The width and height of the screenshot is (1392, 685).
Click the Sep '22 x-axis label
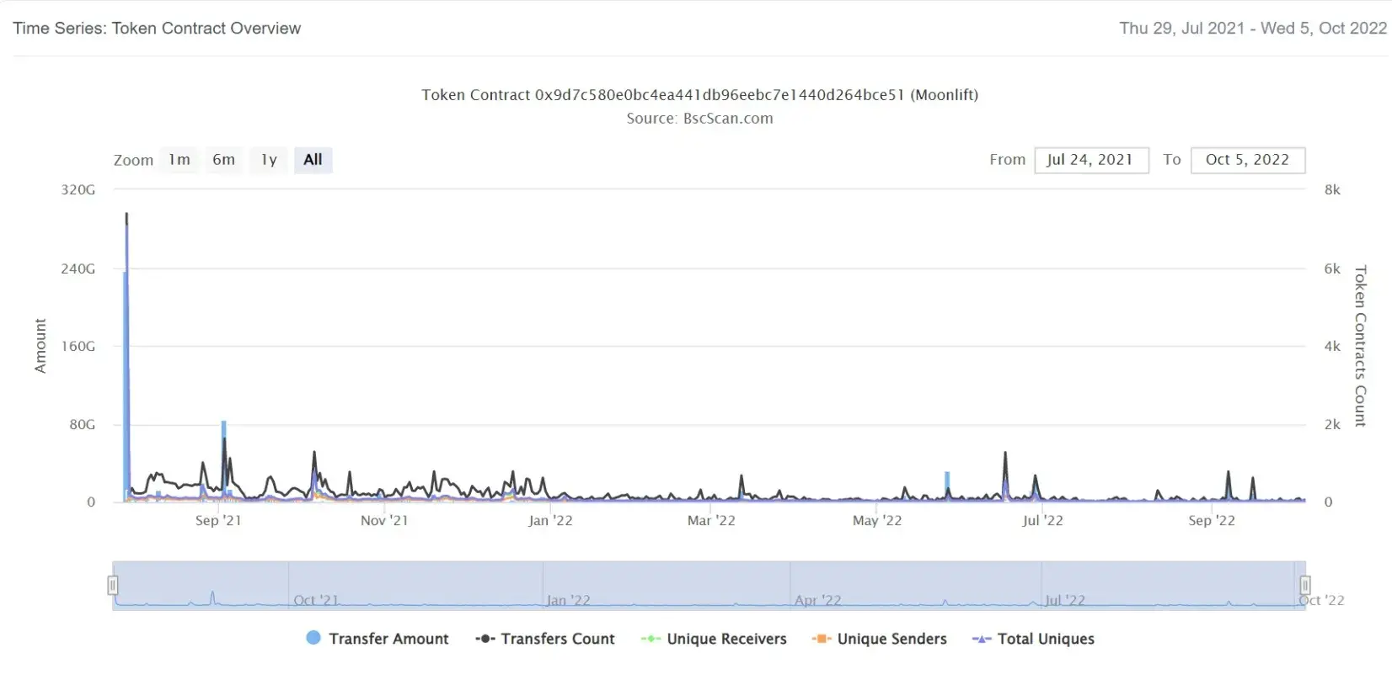1212,521
